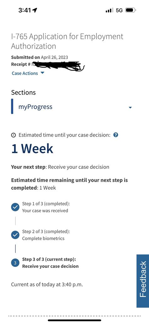The image size is (149, 324).
Task: Open the help question mark icon
Action: (x=116, y=135)
